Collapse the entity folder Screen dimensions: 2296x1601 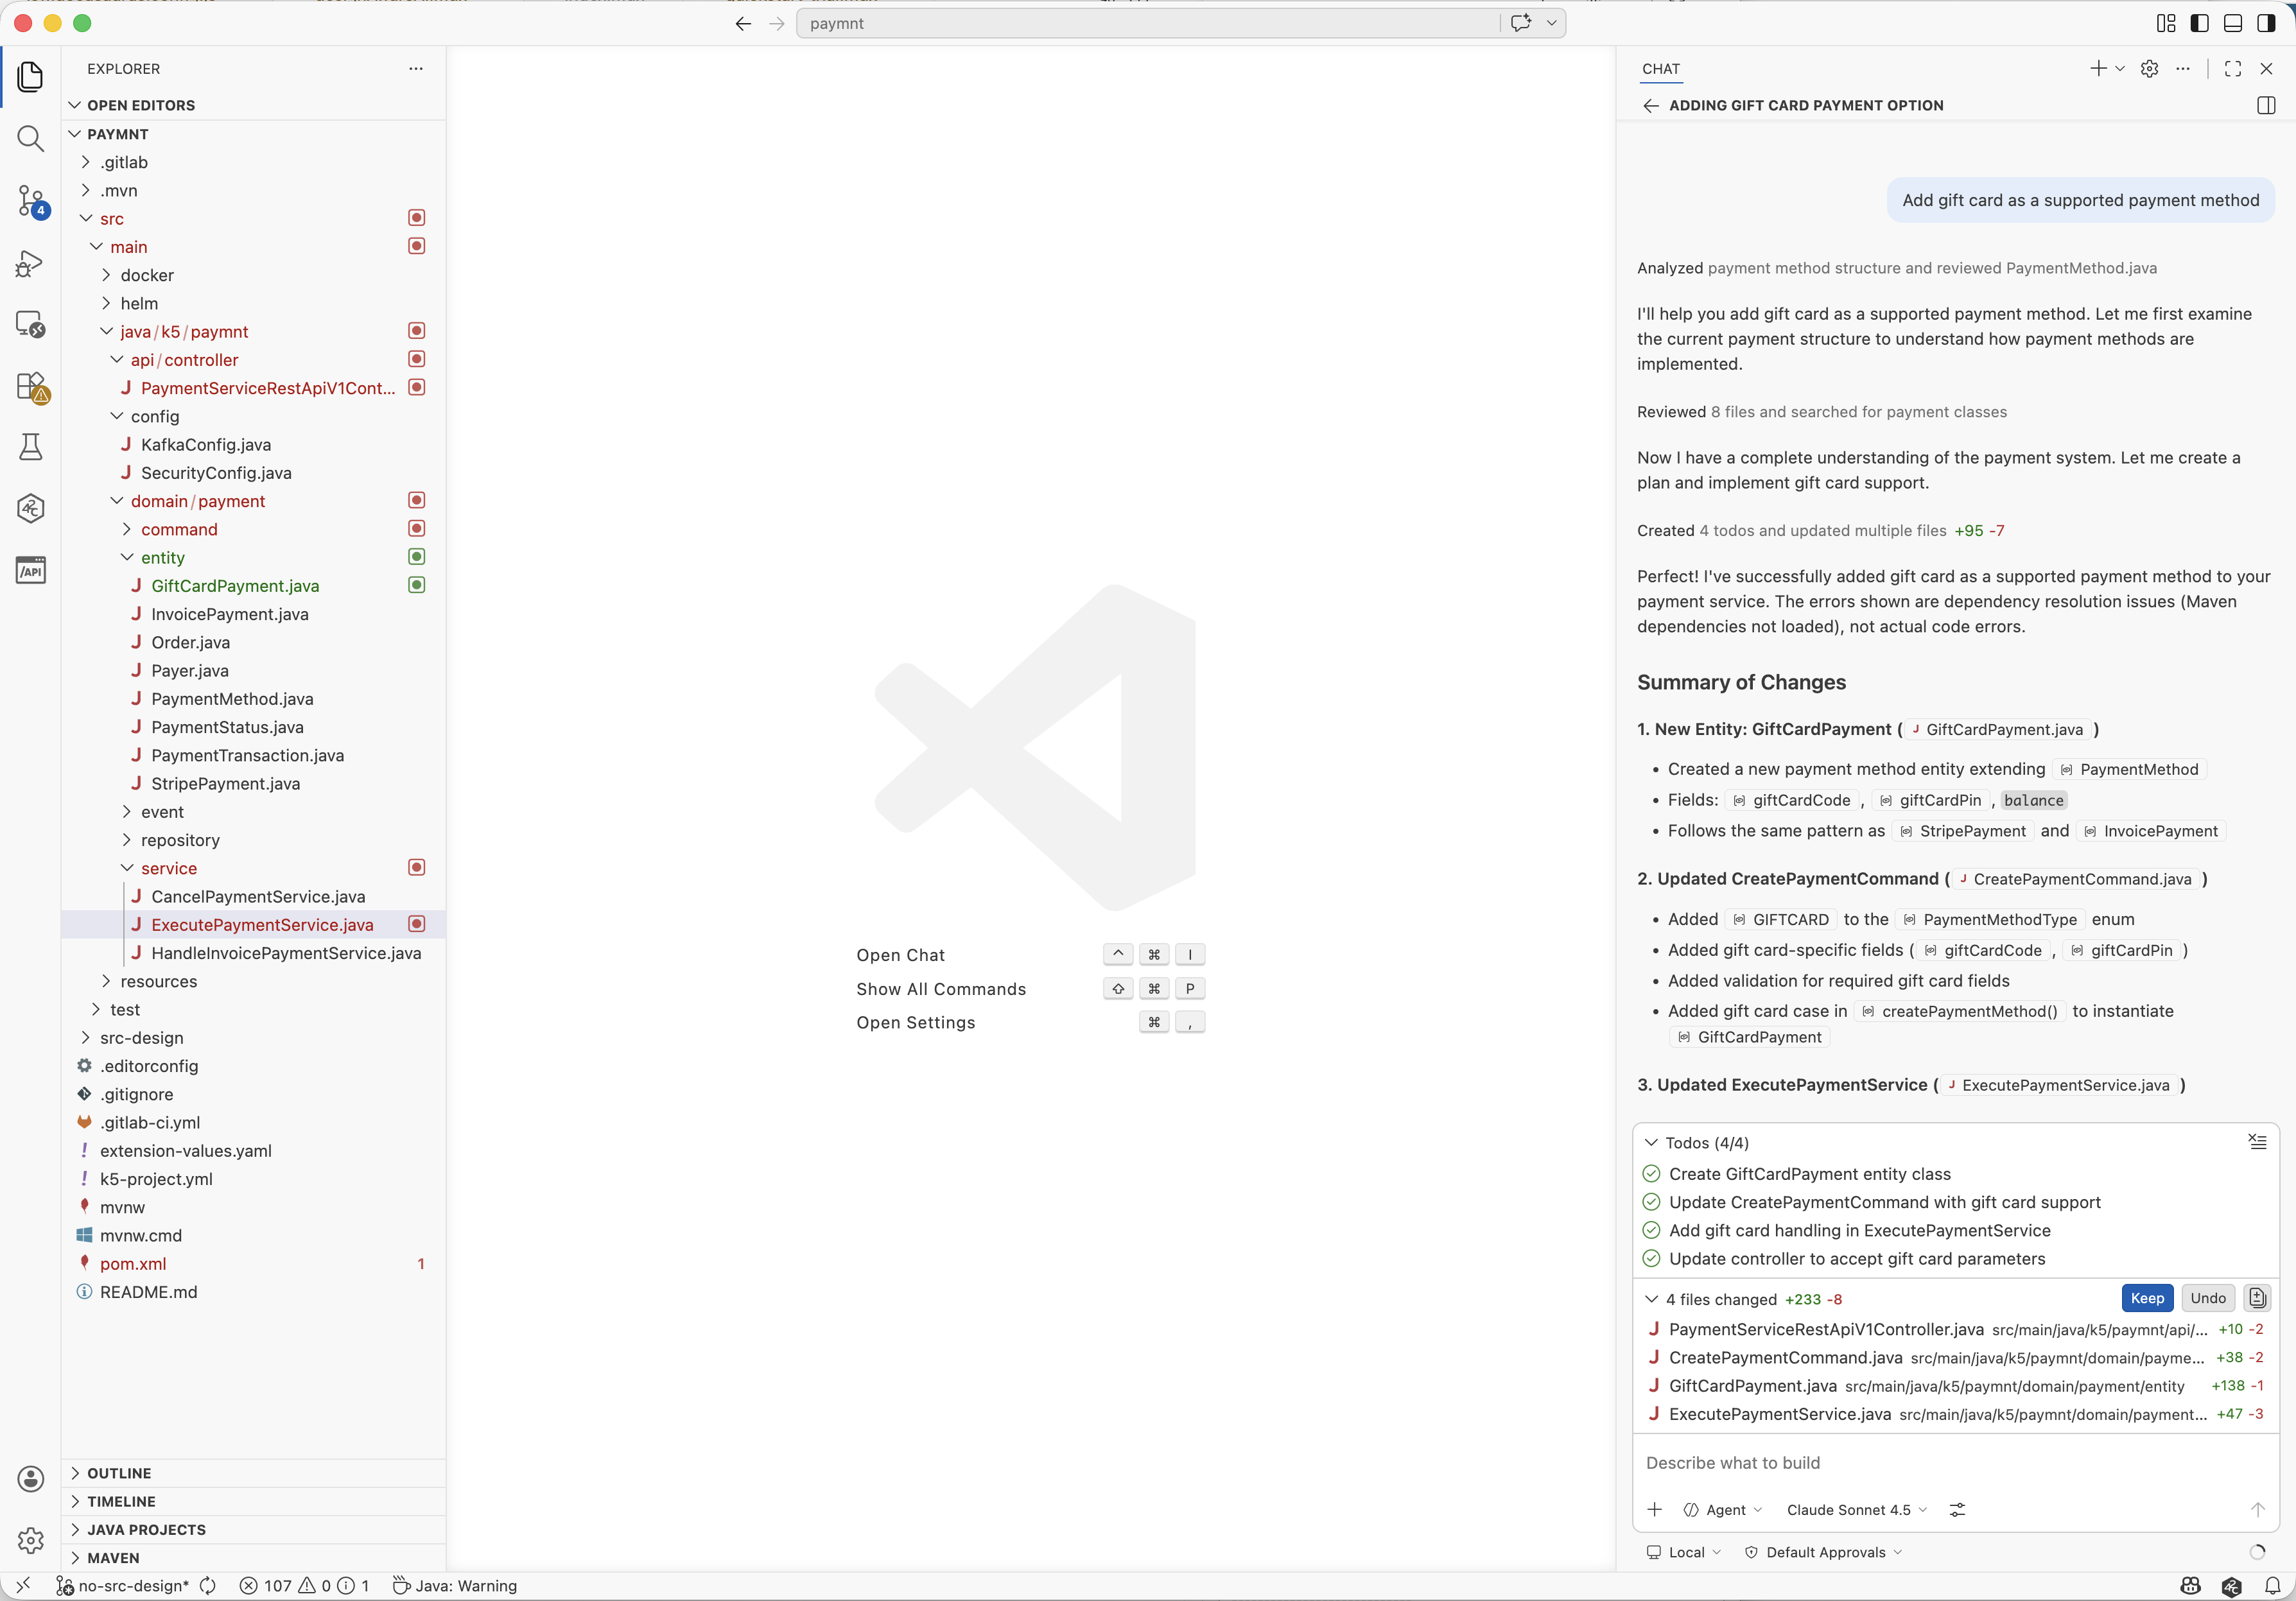[254, 557]
